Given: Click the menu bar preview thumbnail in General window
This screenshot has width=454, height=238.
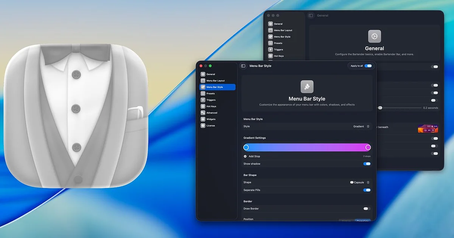Looking at the screenshot, I should [x=428, y=128].
